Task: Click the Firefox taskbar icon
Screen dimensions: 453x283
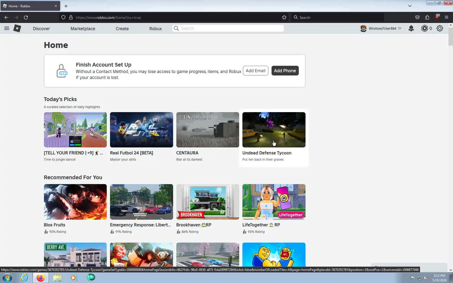Action: pyautogui.click(x=40, y=278)
